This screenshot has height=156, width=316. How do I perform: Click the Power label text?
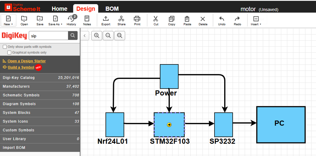[166, 93]
